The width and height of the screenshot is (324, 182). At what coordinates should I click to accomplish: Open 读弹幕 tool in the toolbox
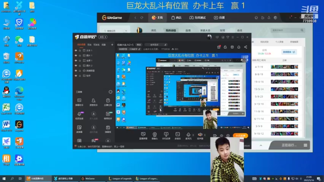click(x=79, y=129)
